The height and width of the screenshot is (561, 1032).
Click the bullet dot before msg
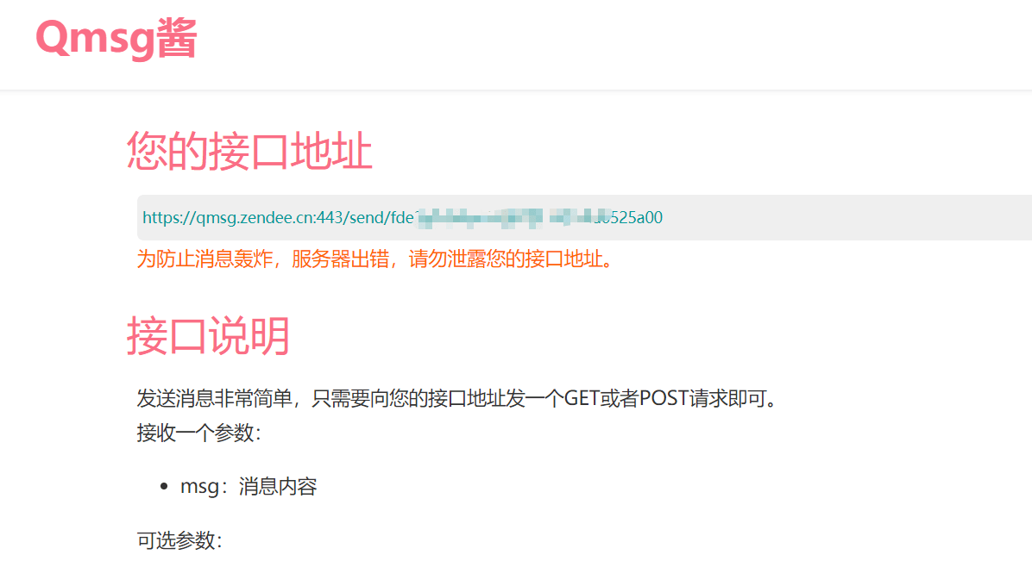click(164, 487)
